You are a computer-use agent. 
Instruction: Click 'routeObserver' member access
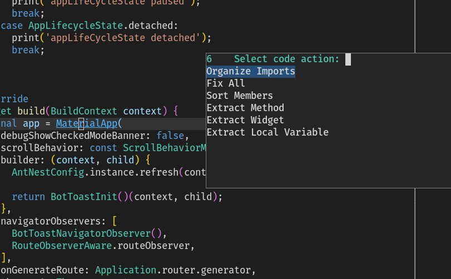coord(153,246)
